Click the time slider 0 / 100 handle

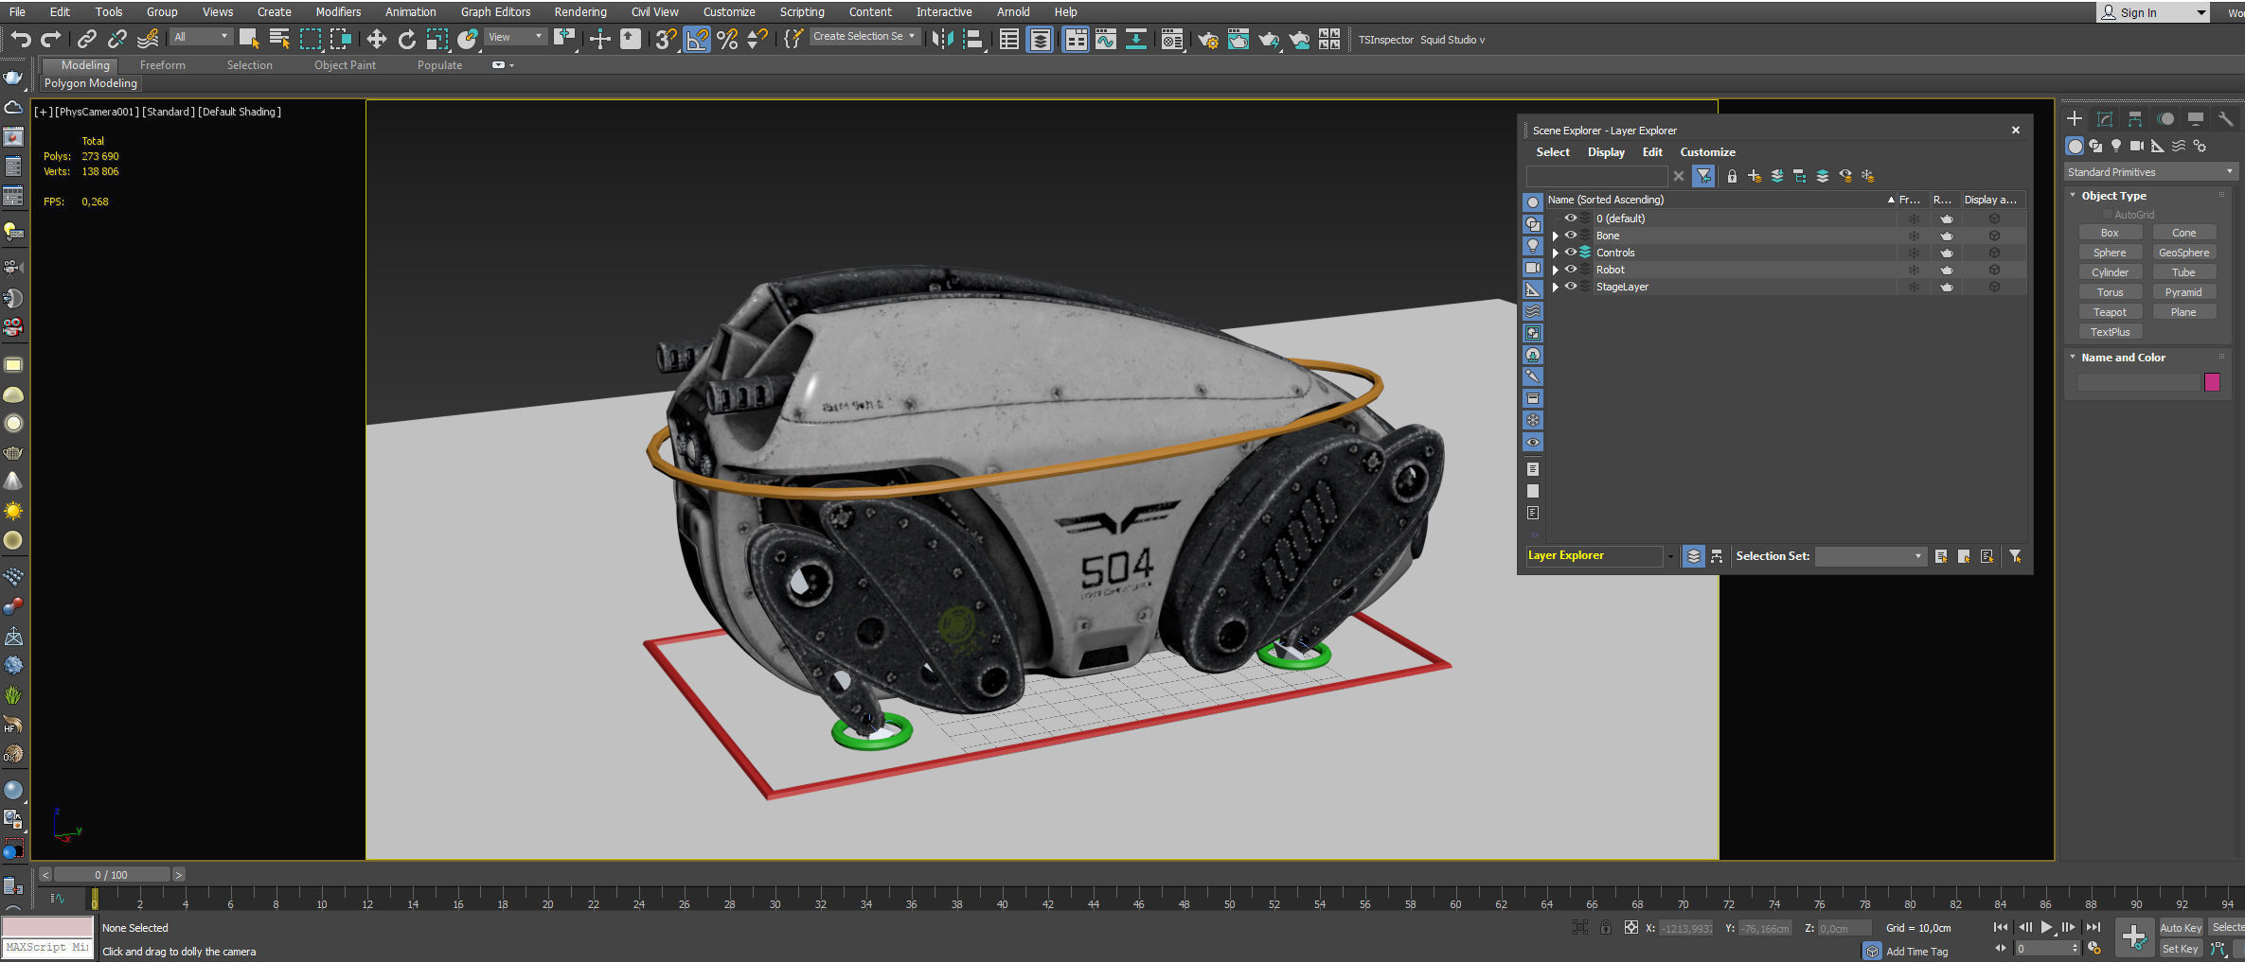click(x=112, y=875)
